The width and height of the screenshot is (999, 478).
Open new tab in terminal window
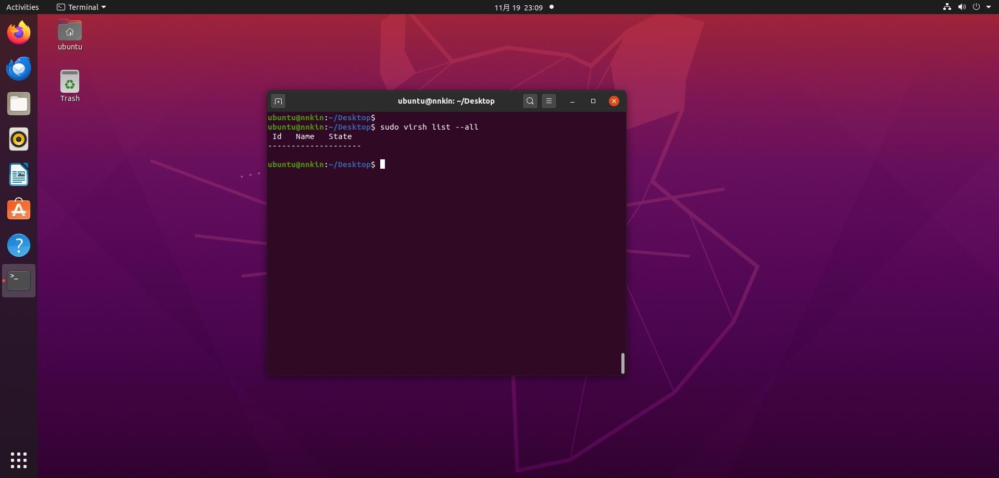(x=278, y=101)
